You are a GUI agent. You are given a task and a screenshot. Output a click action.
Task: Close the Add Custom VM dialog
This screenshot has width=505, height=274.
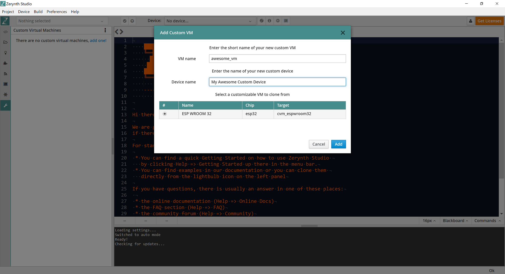(343, 33)
